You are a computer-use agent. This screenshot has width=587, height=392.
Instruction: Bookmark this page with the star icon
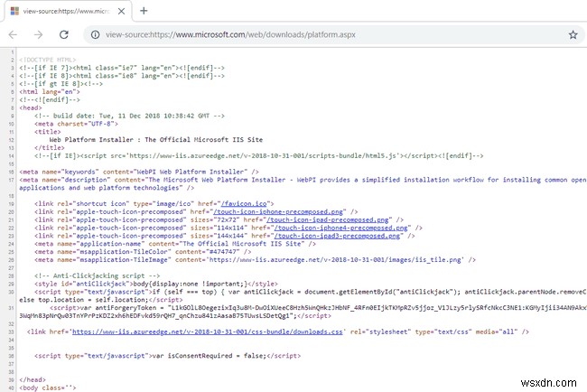(x=573, y=35)
